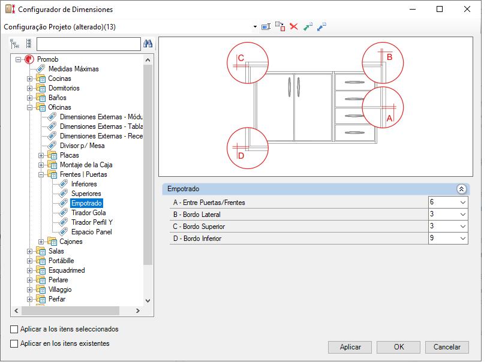Viewport: 487px width, 362px height.
Task: Select the Perfar tree item
Action: tap(57, 299)
